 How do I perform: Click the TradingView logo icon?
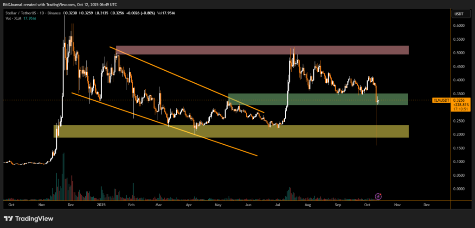coord(8,219)
